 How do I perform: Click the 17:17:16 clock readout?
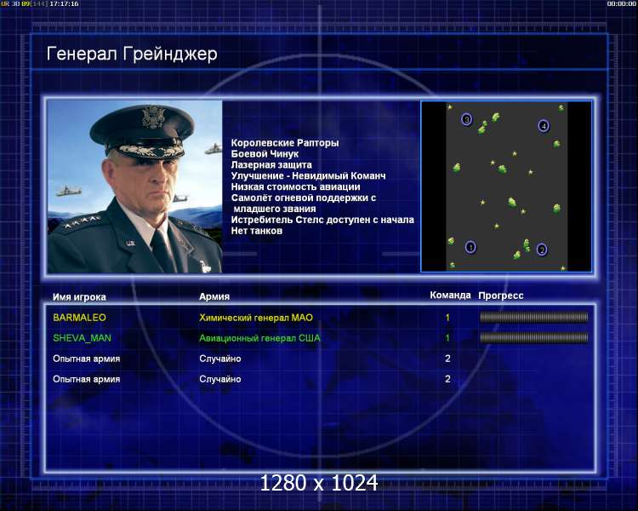coord(65,3)
